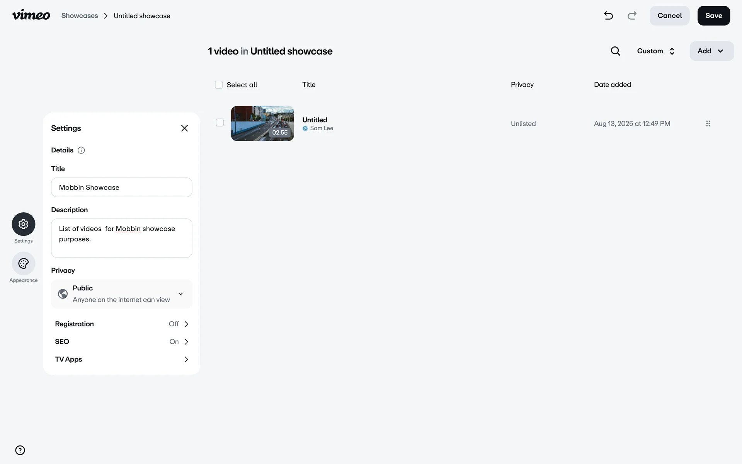This screenshot has width=742, height=464.
Task: Open the Public privacy dropdown
Action: (121, 294)
